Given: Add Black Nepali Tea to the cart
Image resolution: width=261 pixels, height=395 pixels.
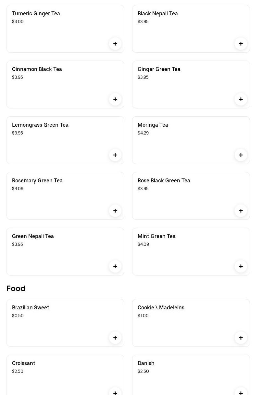Looking at the screenshot, I should [x=241, y=44].
